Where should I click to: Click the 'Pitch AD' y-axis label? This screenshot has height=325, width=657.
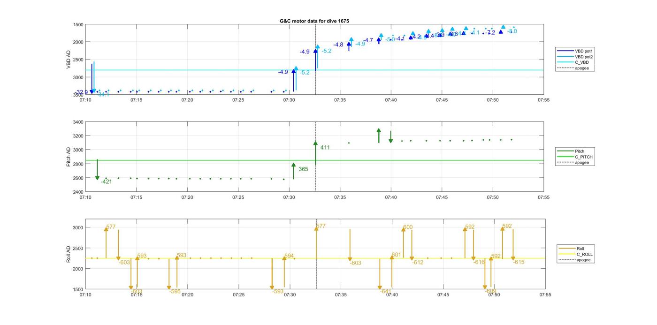69,157
